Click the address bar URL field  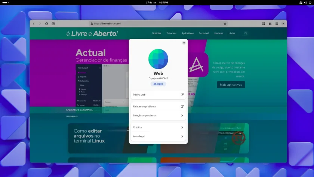[158, 24]
